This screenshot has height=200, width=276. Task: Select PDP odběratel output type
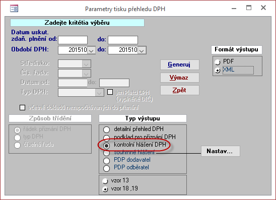pyautogui.click(x=106, y=168)
